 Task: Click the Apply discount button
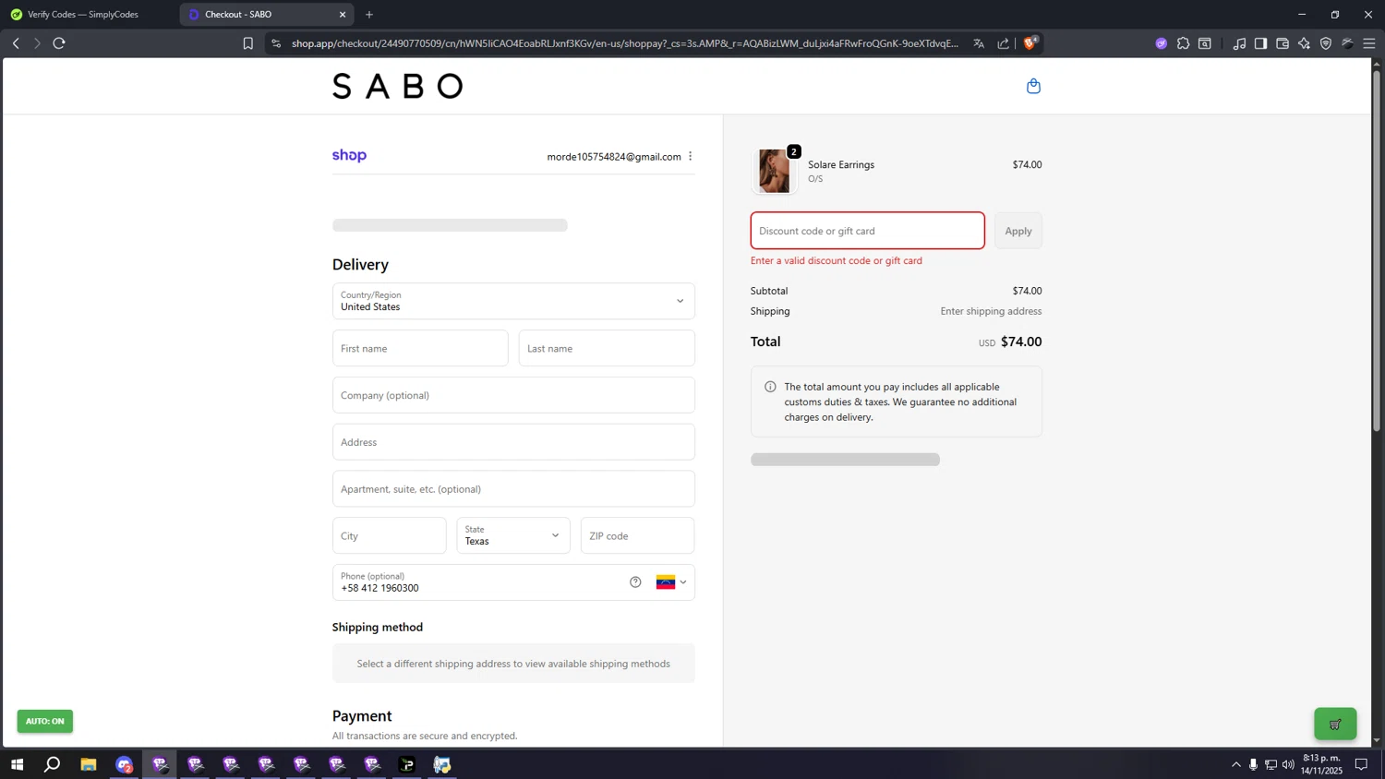[1018, 231]
